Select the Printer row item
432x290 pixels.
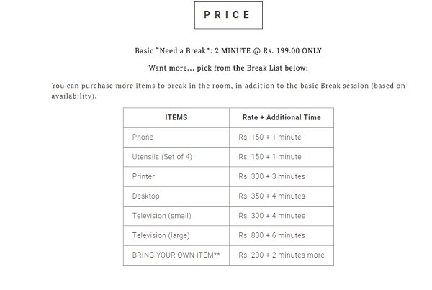coord(176,176)
